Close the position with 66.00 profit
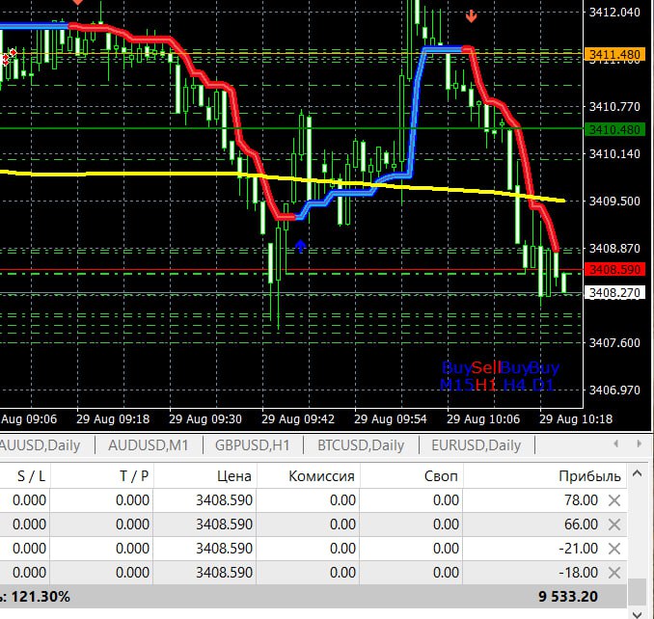Image resolution: width=654 pixels, height=619 pixels. click(x=613, y=525)
